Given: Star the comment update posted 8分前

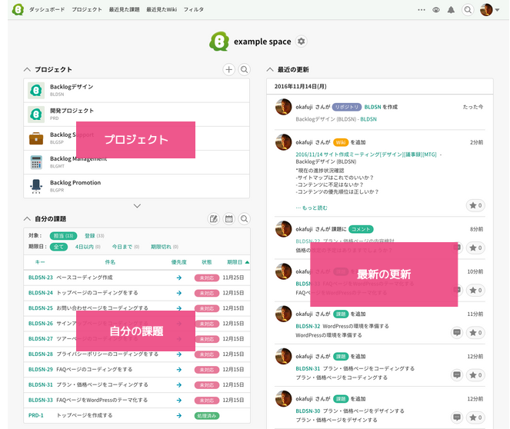Looking at the screenshot, I should pos(475,248).
